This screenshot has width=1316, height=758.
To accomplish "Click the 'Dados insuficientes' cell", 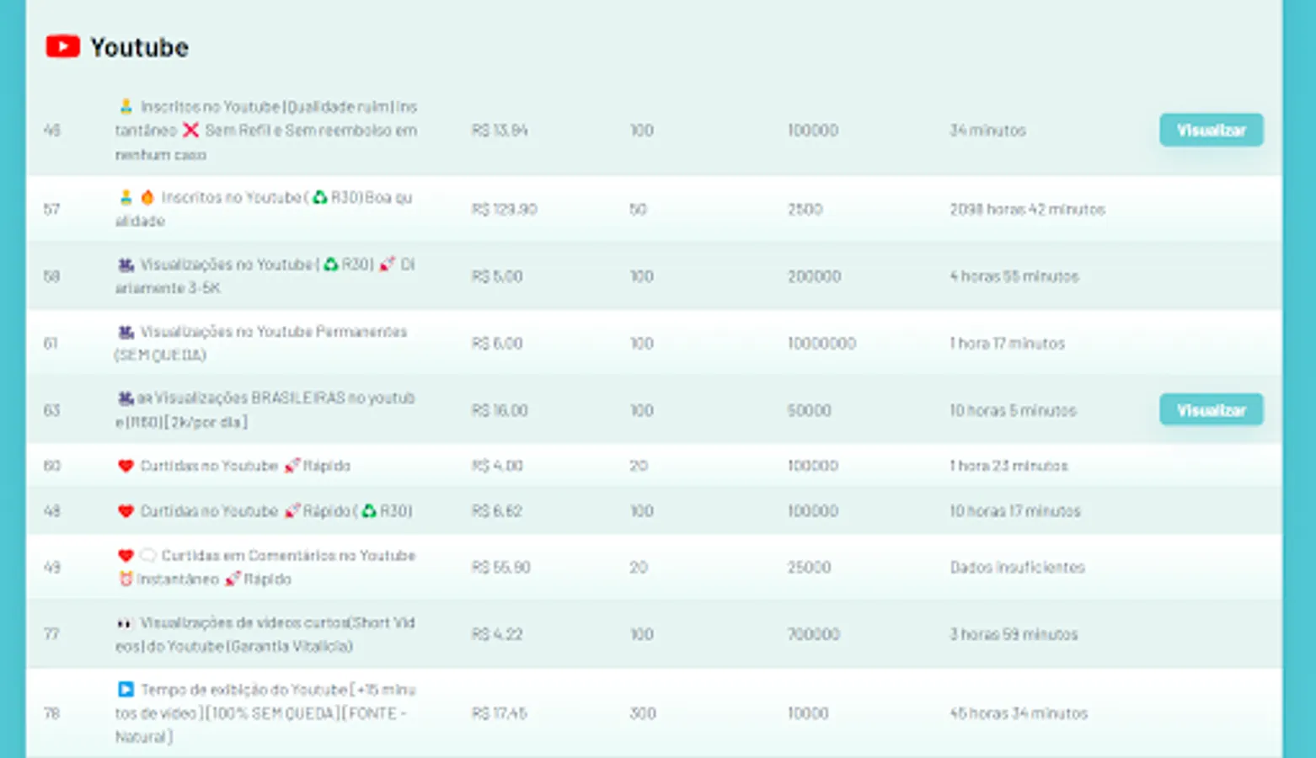I will pos(1018,567).
